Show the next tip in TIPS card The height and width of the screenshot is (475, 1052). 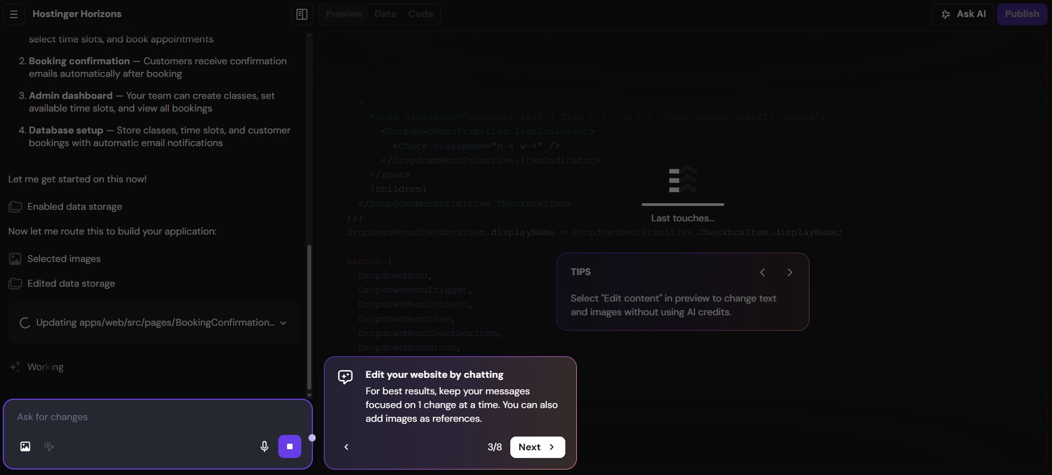pos(790,272)
